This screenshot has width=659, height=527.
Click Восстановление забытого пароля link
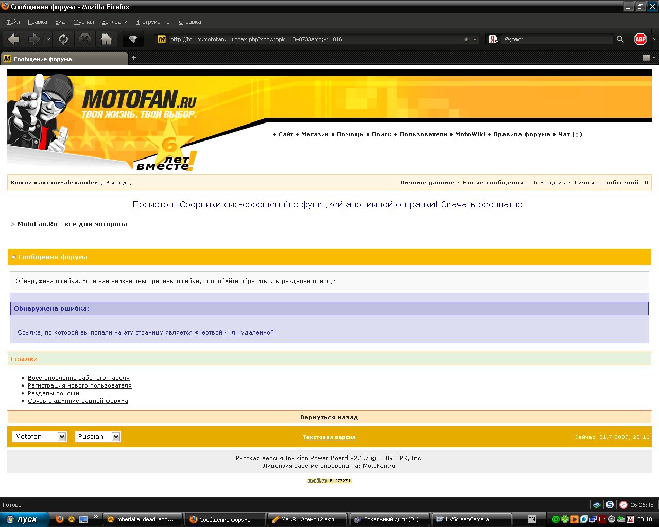[x=79, y=378]
